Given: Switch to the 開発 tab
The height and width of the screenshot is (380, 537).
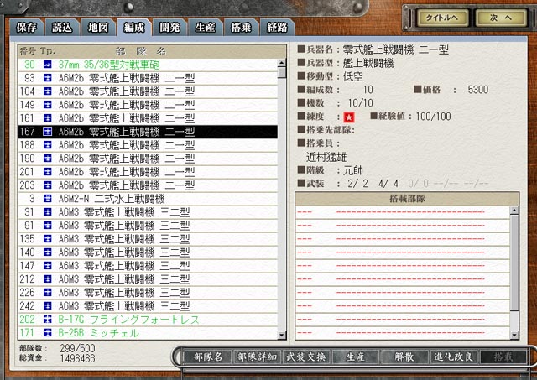Looking at the screenshot, I should (x=170, y=28).
